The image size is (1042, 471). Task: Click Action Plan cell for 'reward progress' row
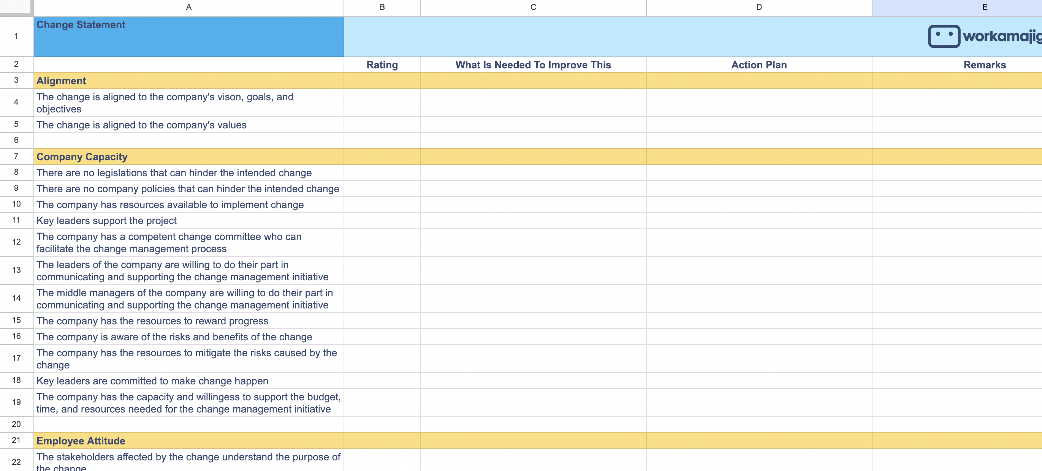[x=759, y=321]
